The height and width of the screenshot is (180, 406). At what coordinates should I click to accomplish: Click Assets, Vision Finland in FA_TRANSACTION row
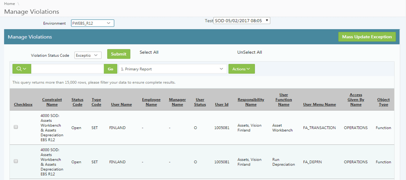click(249, 128)
